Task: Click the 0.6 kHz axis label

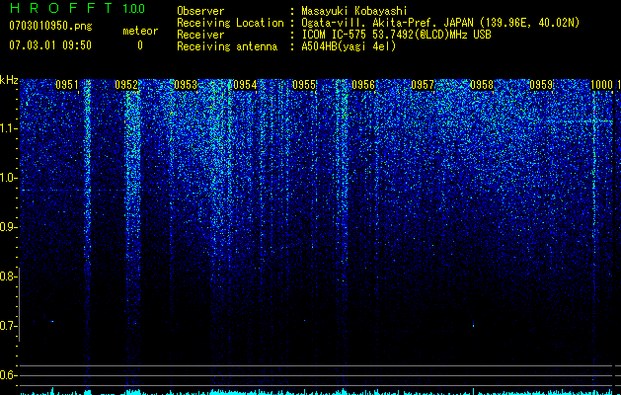Action: click(x=8, y=375)
